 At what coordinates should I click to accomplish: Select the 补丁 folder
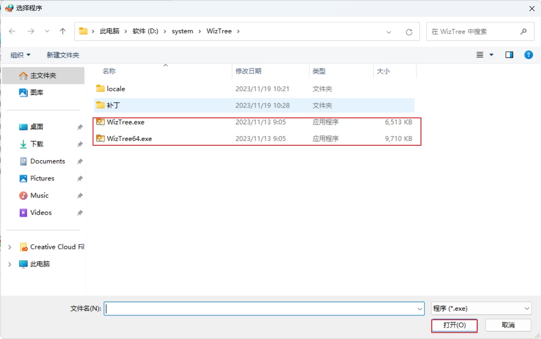point(254,105)
